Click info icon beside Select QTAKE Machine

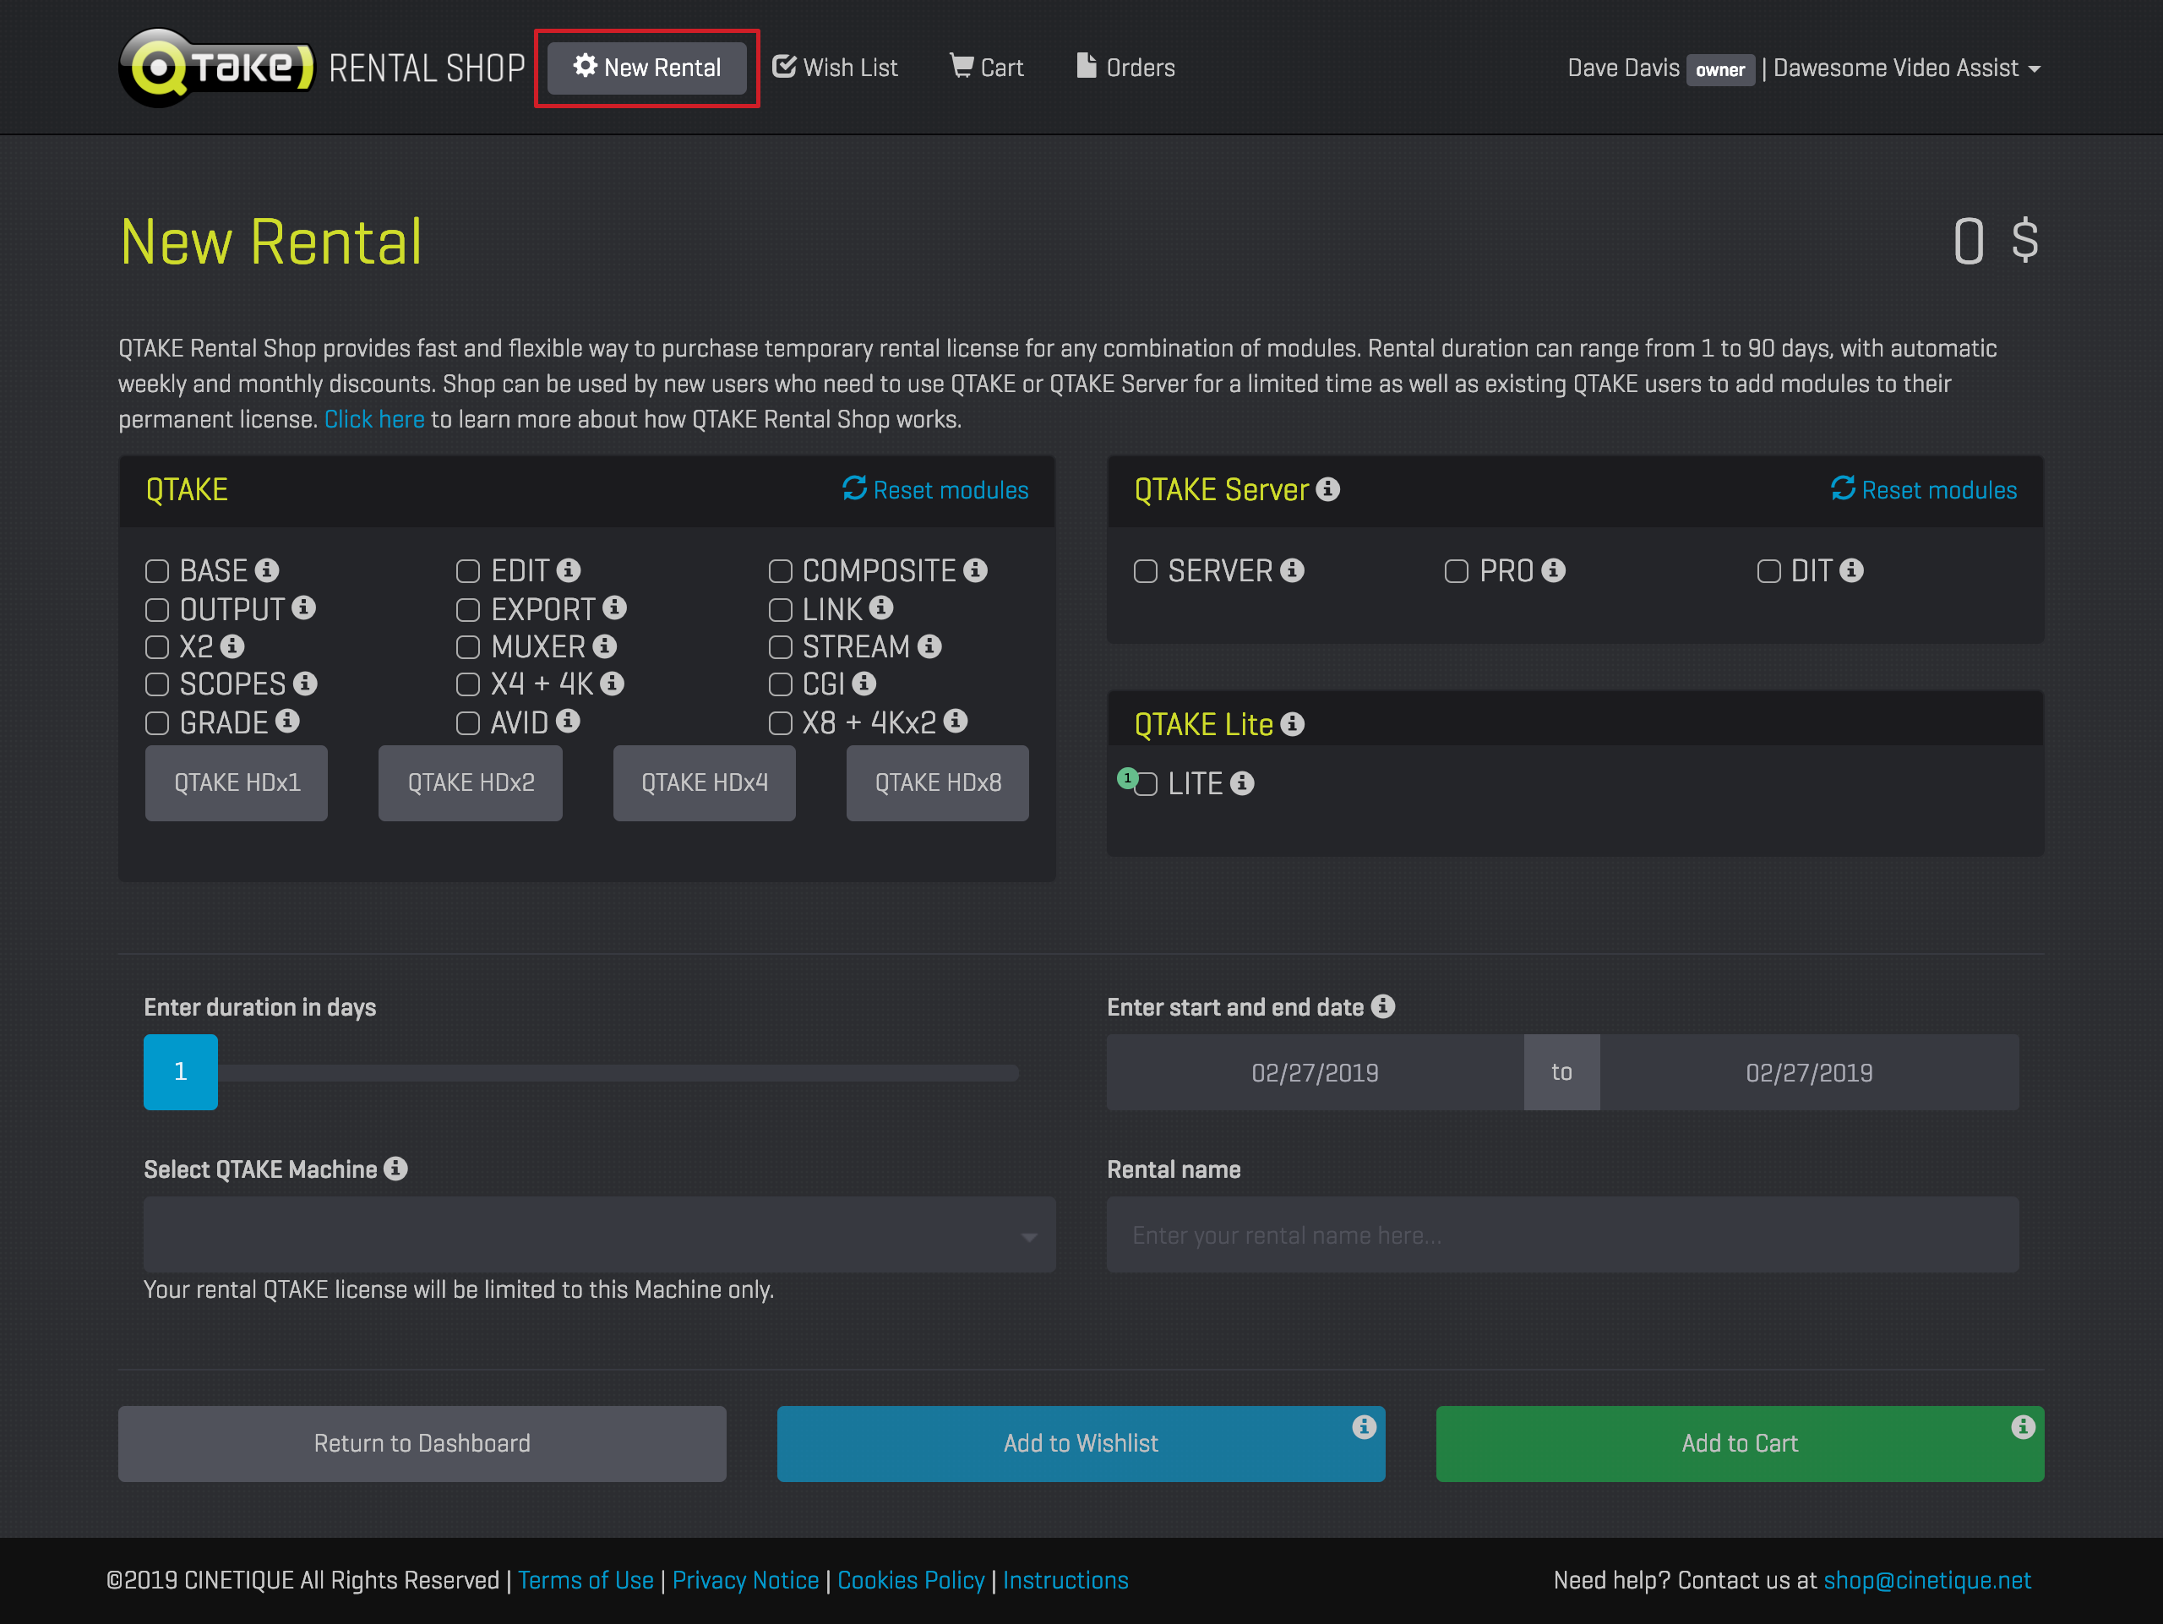tap(395, 1169)
